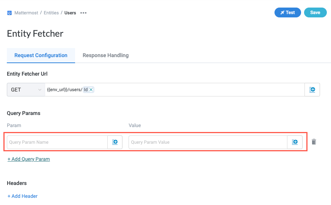Click the + Add Query Param link

[x=29, y=159]
